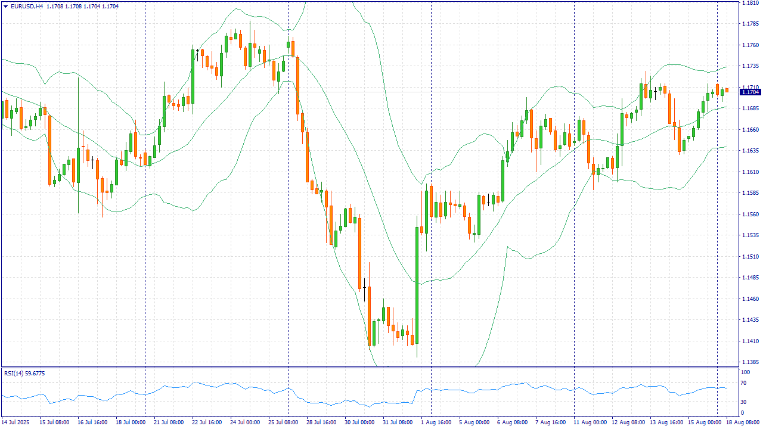This screenshot has width=763, height=429.
Task: Click the 1.1460 price axis label
Action: pyautogui.click(x=750, y=299)
